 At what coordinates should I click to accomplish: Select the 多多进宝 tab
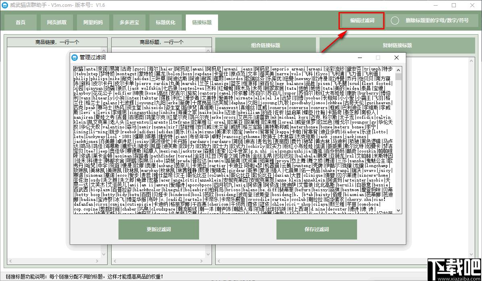[129, 23]
